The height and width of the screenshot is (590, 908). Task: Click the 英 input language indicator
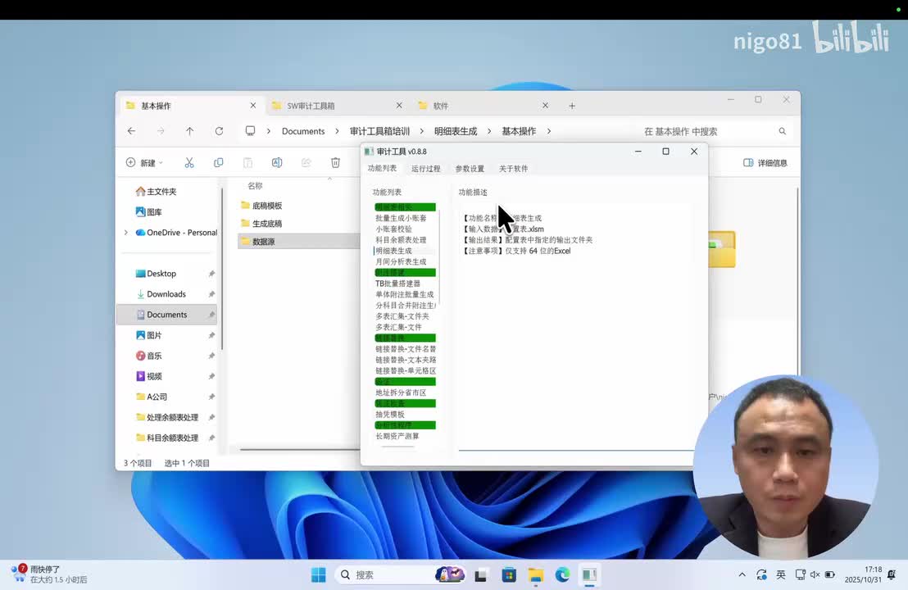pos(781,574)
